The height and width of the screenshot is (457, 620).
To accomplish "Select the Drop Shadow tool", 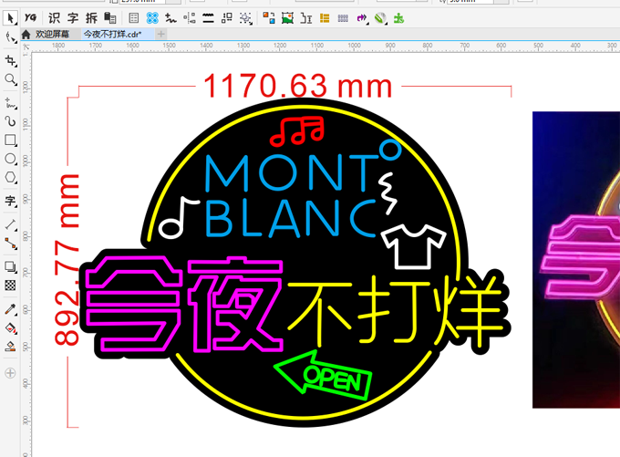I will click(10, 266).
